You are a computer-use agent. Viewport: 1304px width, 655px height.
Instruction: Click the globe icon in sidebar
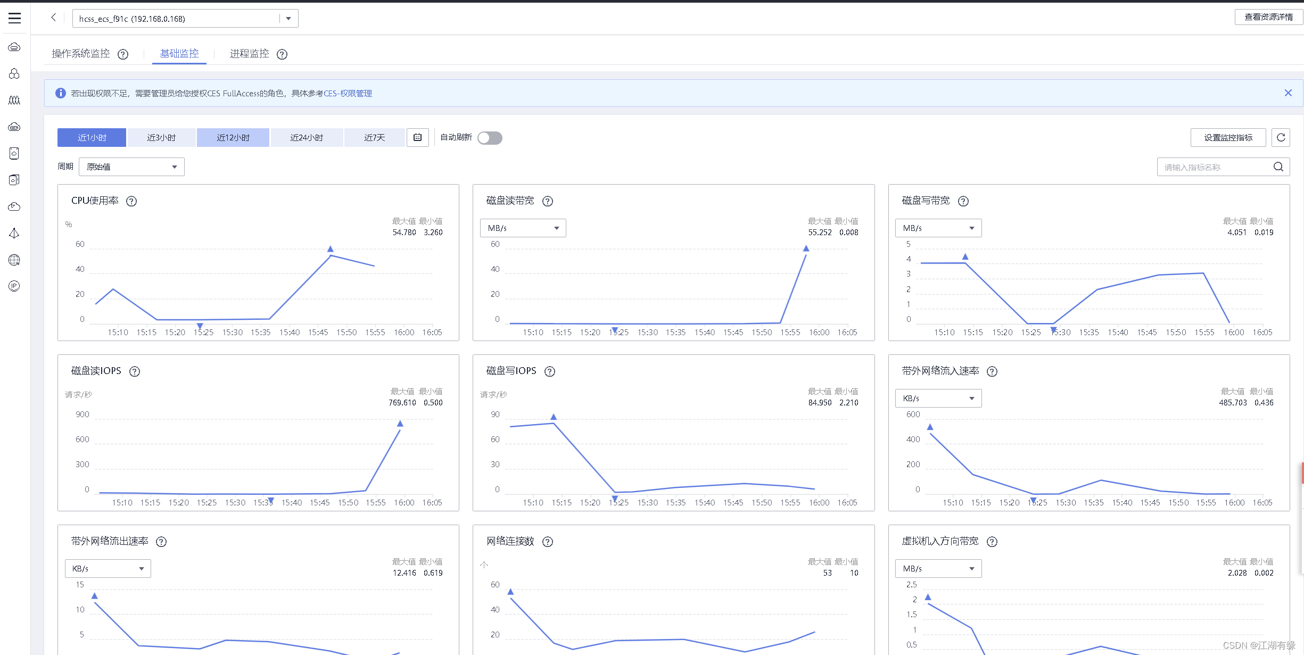tap(14, 260)
